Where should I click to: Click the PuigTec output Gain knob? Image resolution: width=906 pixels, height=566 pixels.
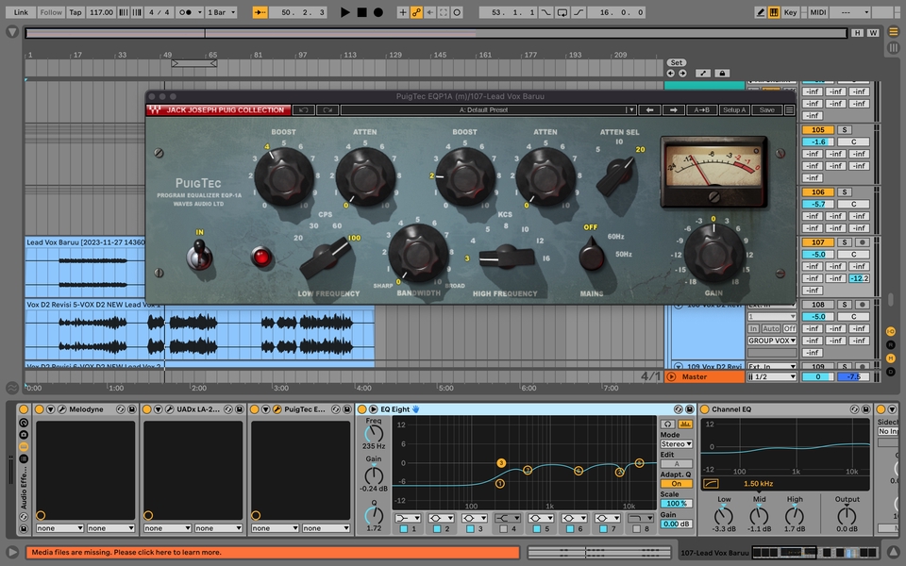click(x=713, y=252)
